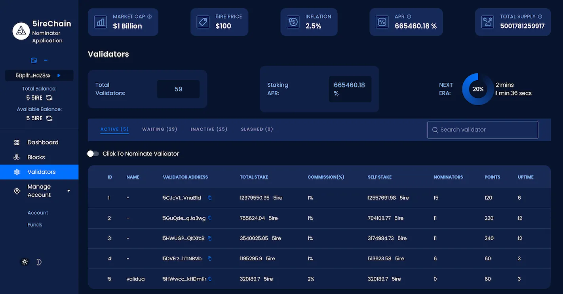Click the Total Supply info icon
The width and height of the screenshot is (563, 294).
[540, 17]
